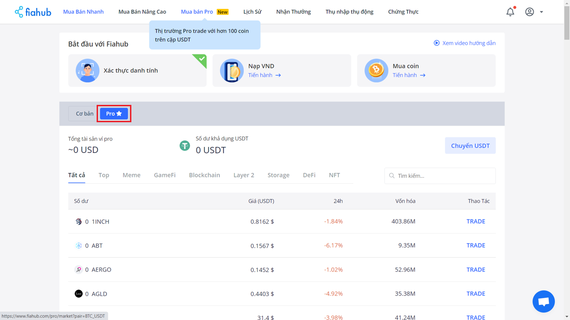Click the 24h column header

pyautogui.click(x=338, y=201)
